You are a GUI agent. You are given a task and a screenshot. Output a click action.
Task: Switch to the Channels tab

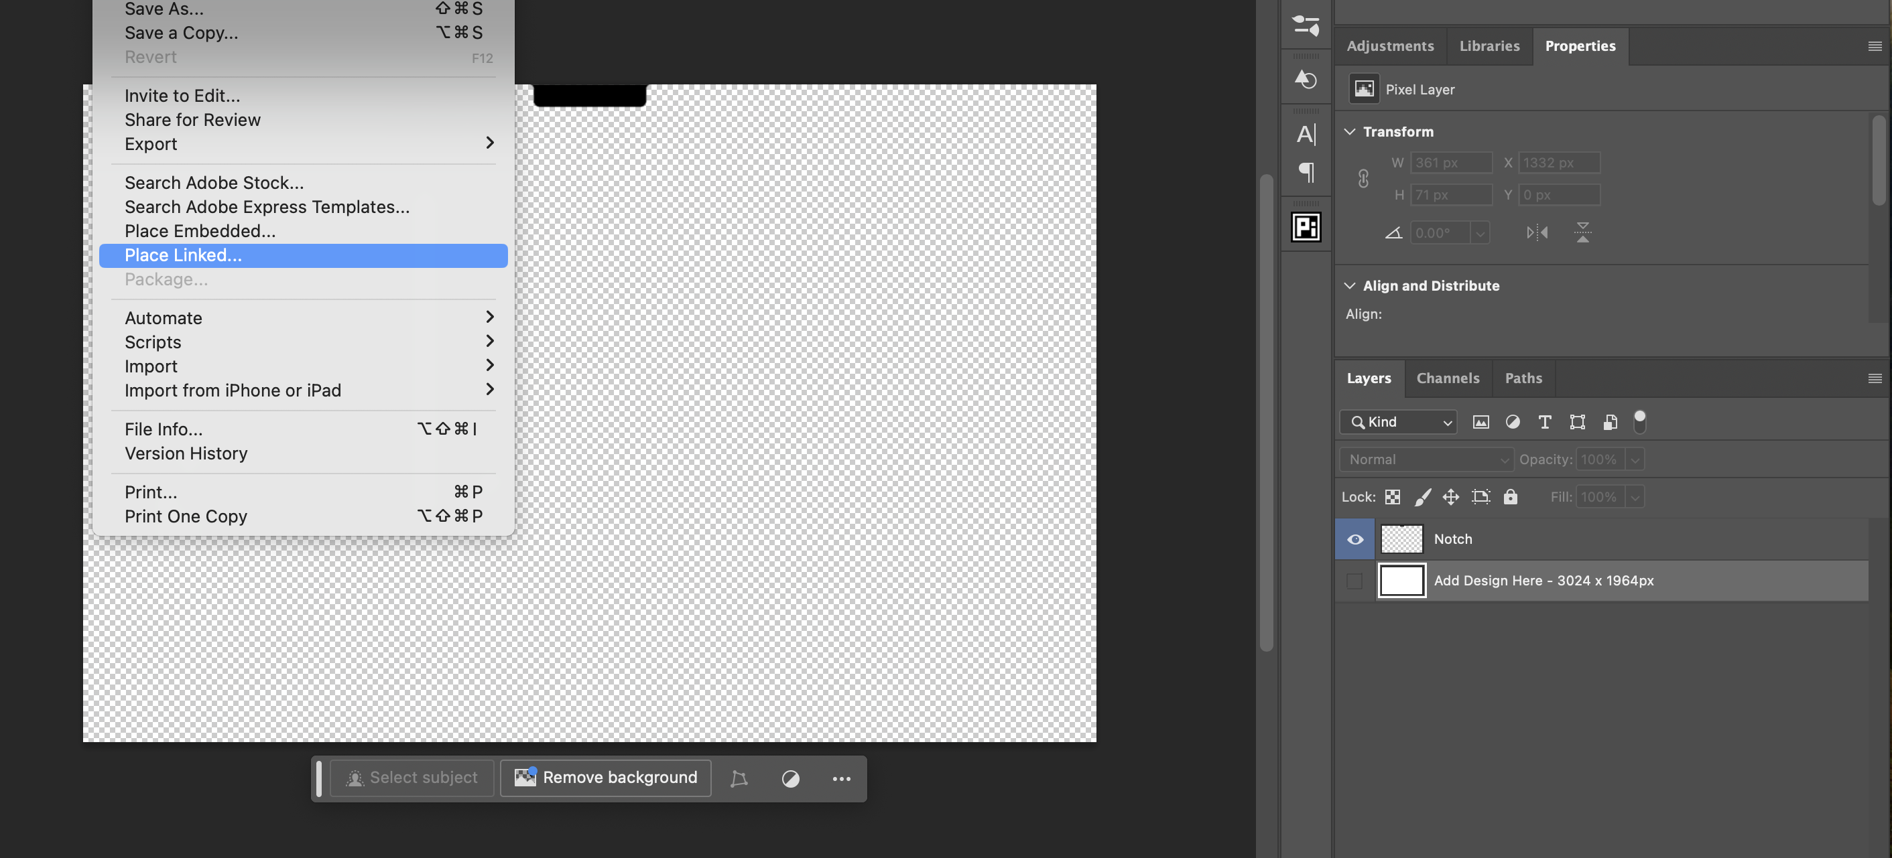(x=1448, y=378)
